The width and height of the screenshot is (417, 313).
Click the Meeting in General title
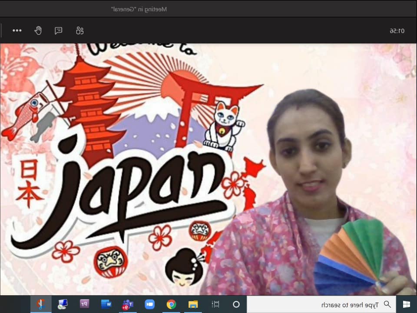click(x=139, y=9)
